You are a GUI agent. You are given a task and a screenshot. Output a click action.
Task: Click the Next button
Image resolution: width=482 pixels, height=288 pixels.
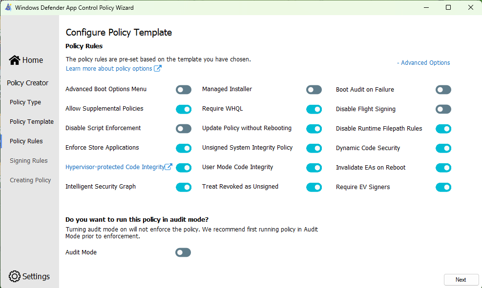461,279
